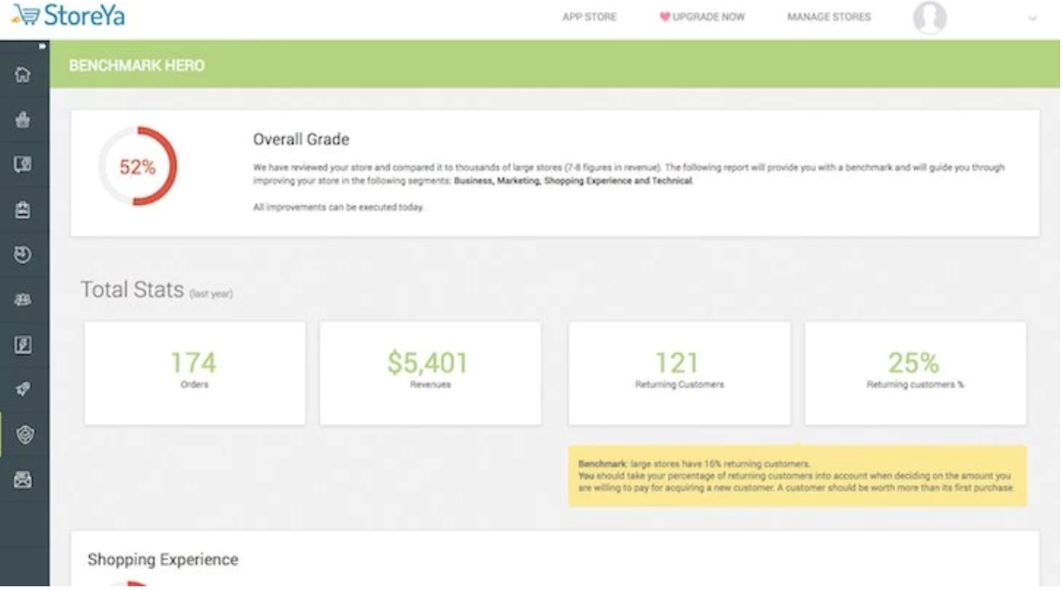Open the group of people sidebar icon
The width and height of the screenshot is (1062, 590).
pos(23,300)
